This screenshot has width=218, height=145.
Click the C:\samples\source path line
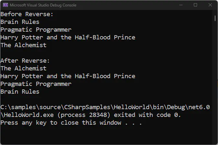coord(105,107)
